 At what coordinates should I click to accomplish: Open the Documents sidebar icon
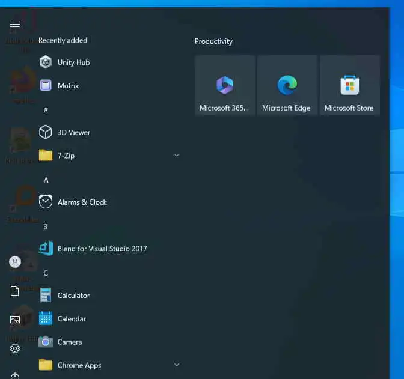(14, 291)
